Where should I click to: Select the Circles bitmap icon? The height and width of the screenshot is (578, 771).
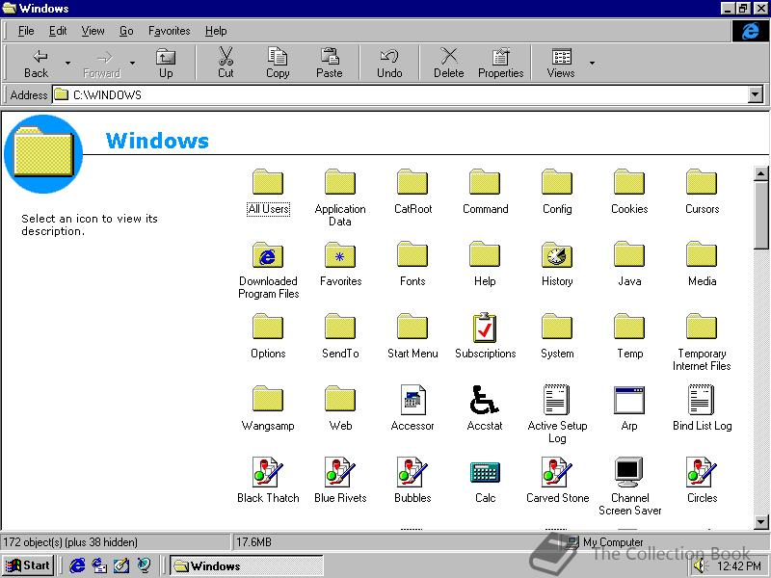(702, 481)
